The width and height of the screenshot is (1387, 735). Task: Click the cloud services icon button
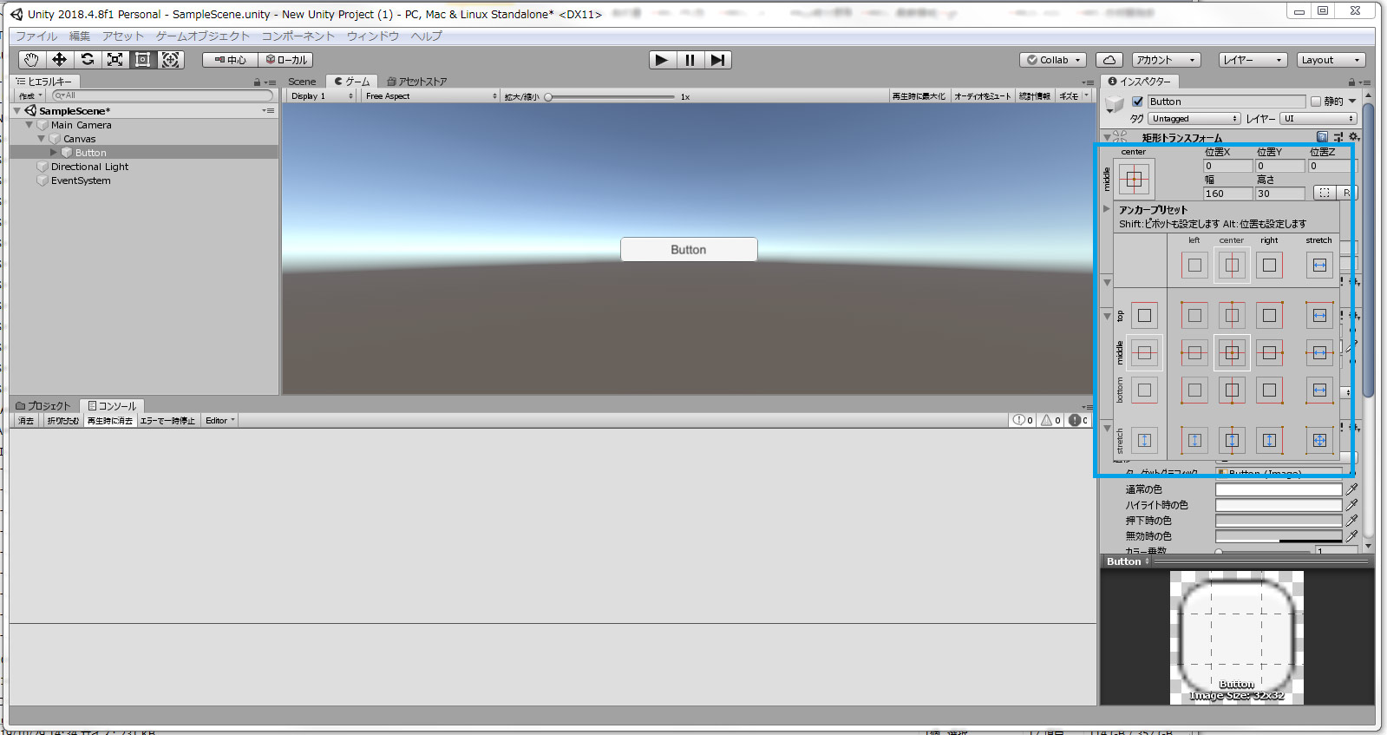[1109, 60]
